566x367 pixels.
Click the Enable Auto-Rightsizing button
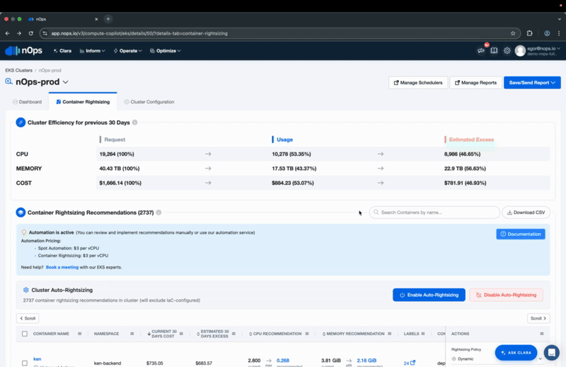429,295
